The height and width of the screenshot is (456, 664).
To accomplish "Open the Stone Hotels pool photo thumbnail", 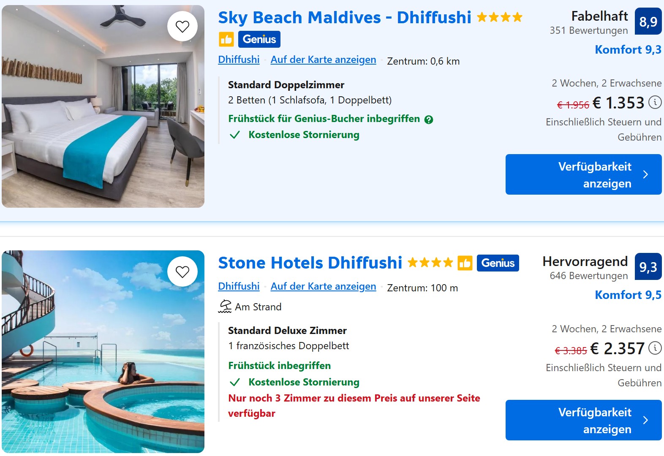I will [x=103, y=352].
